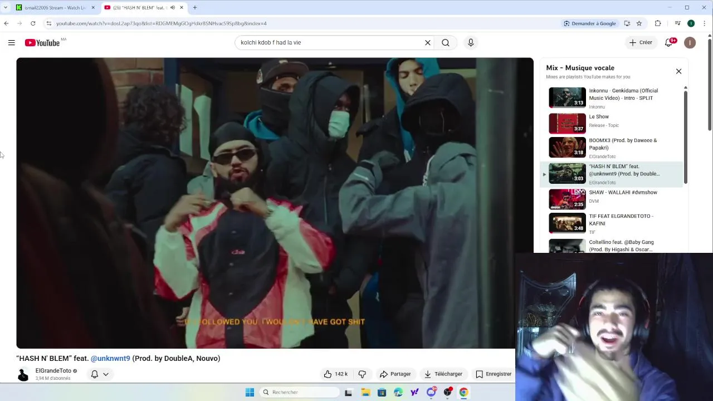This screenshot has height=401, width=713.
Task: Open the YouTube guide hamburger menu
Action: pos(11,42)
